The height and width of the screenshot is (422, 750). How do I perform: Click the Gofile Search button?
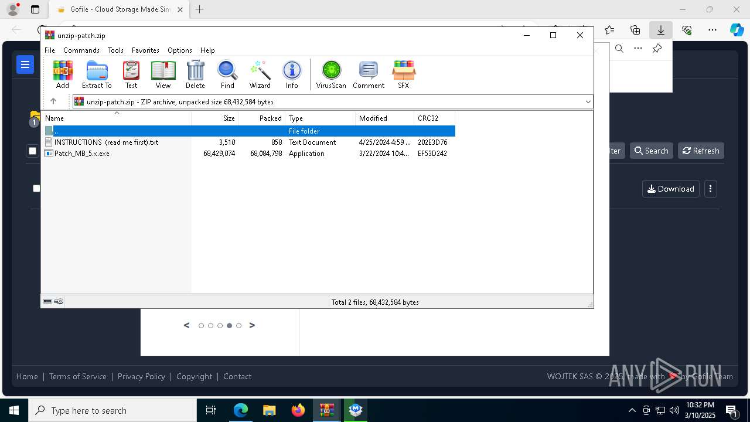(651, 151)
